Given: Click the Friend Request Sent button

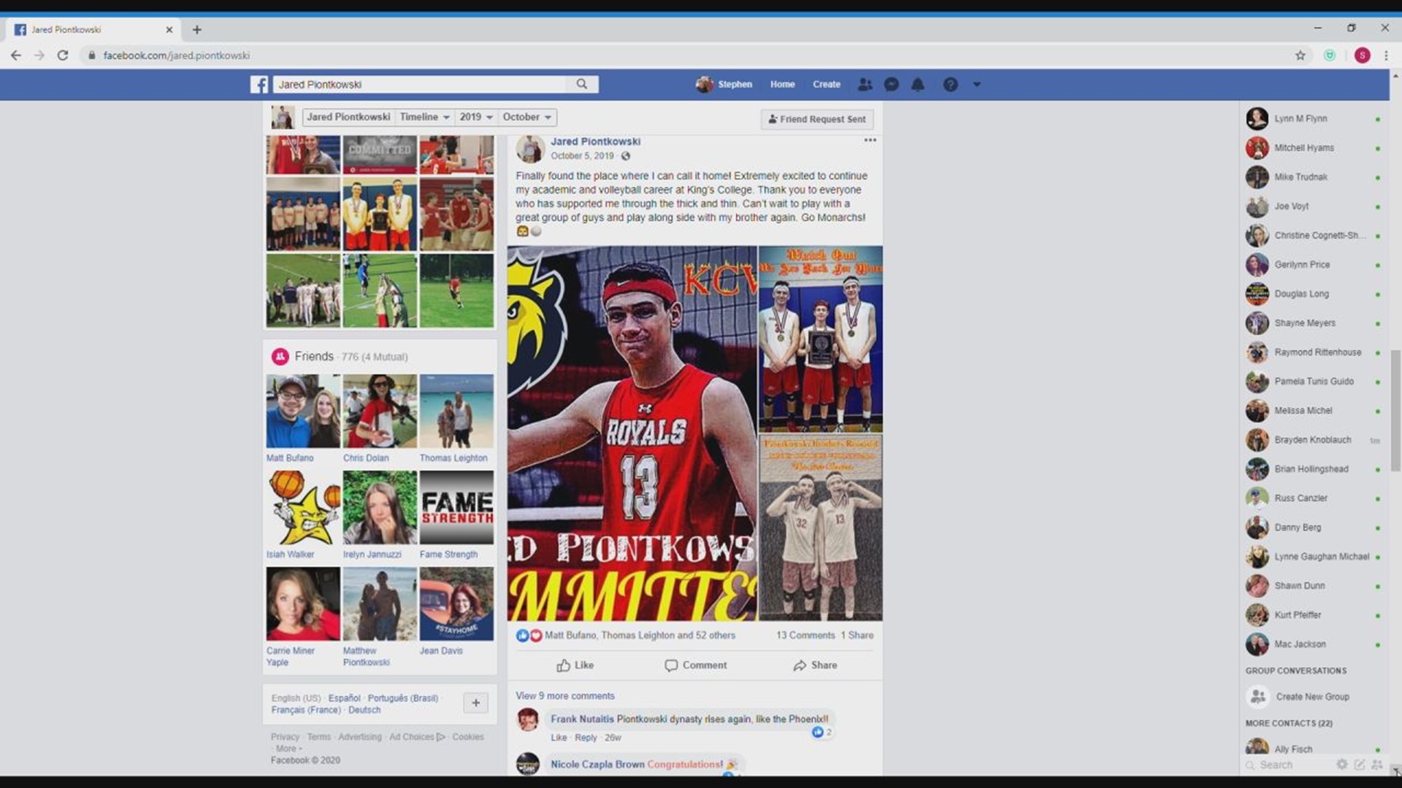Looking at the screenshot, I should [817, 119].
